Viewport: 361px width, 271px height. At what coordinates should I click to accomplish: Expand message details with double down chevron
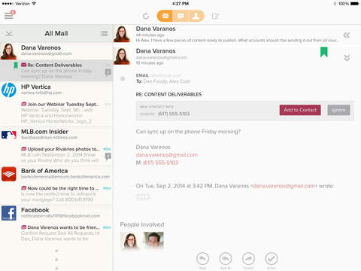[x=347, y=58]
